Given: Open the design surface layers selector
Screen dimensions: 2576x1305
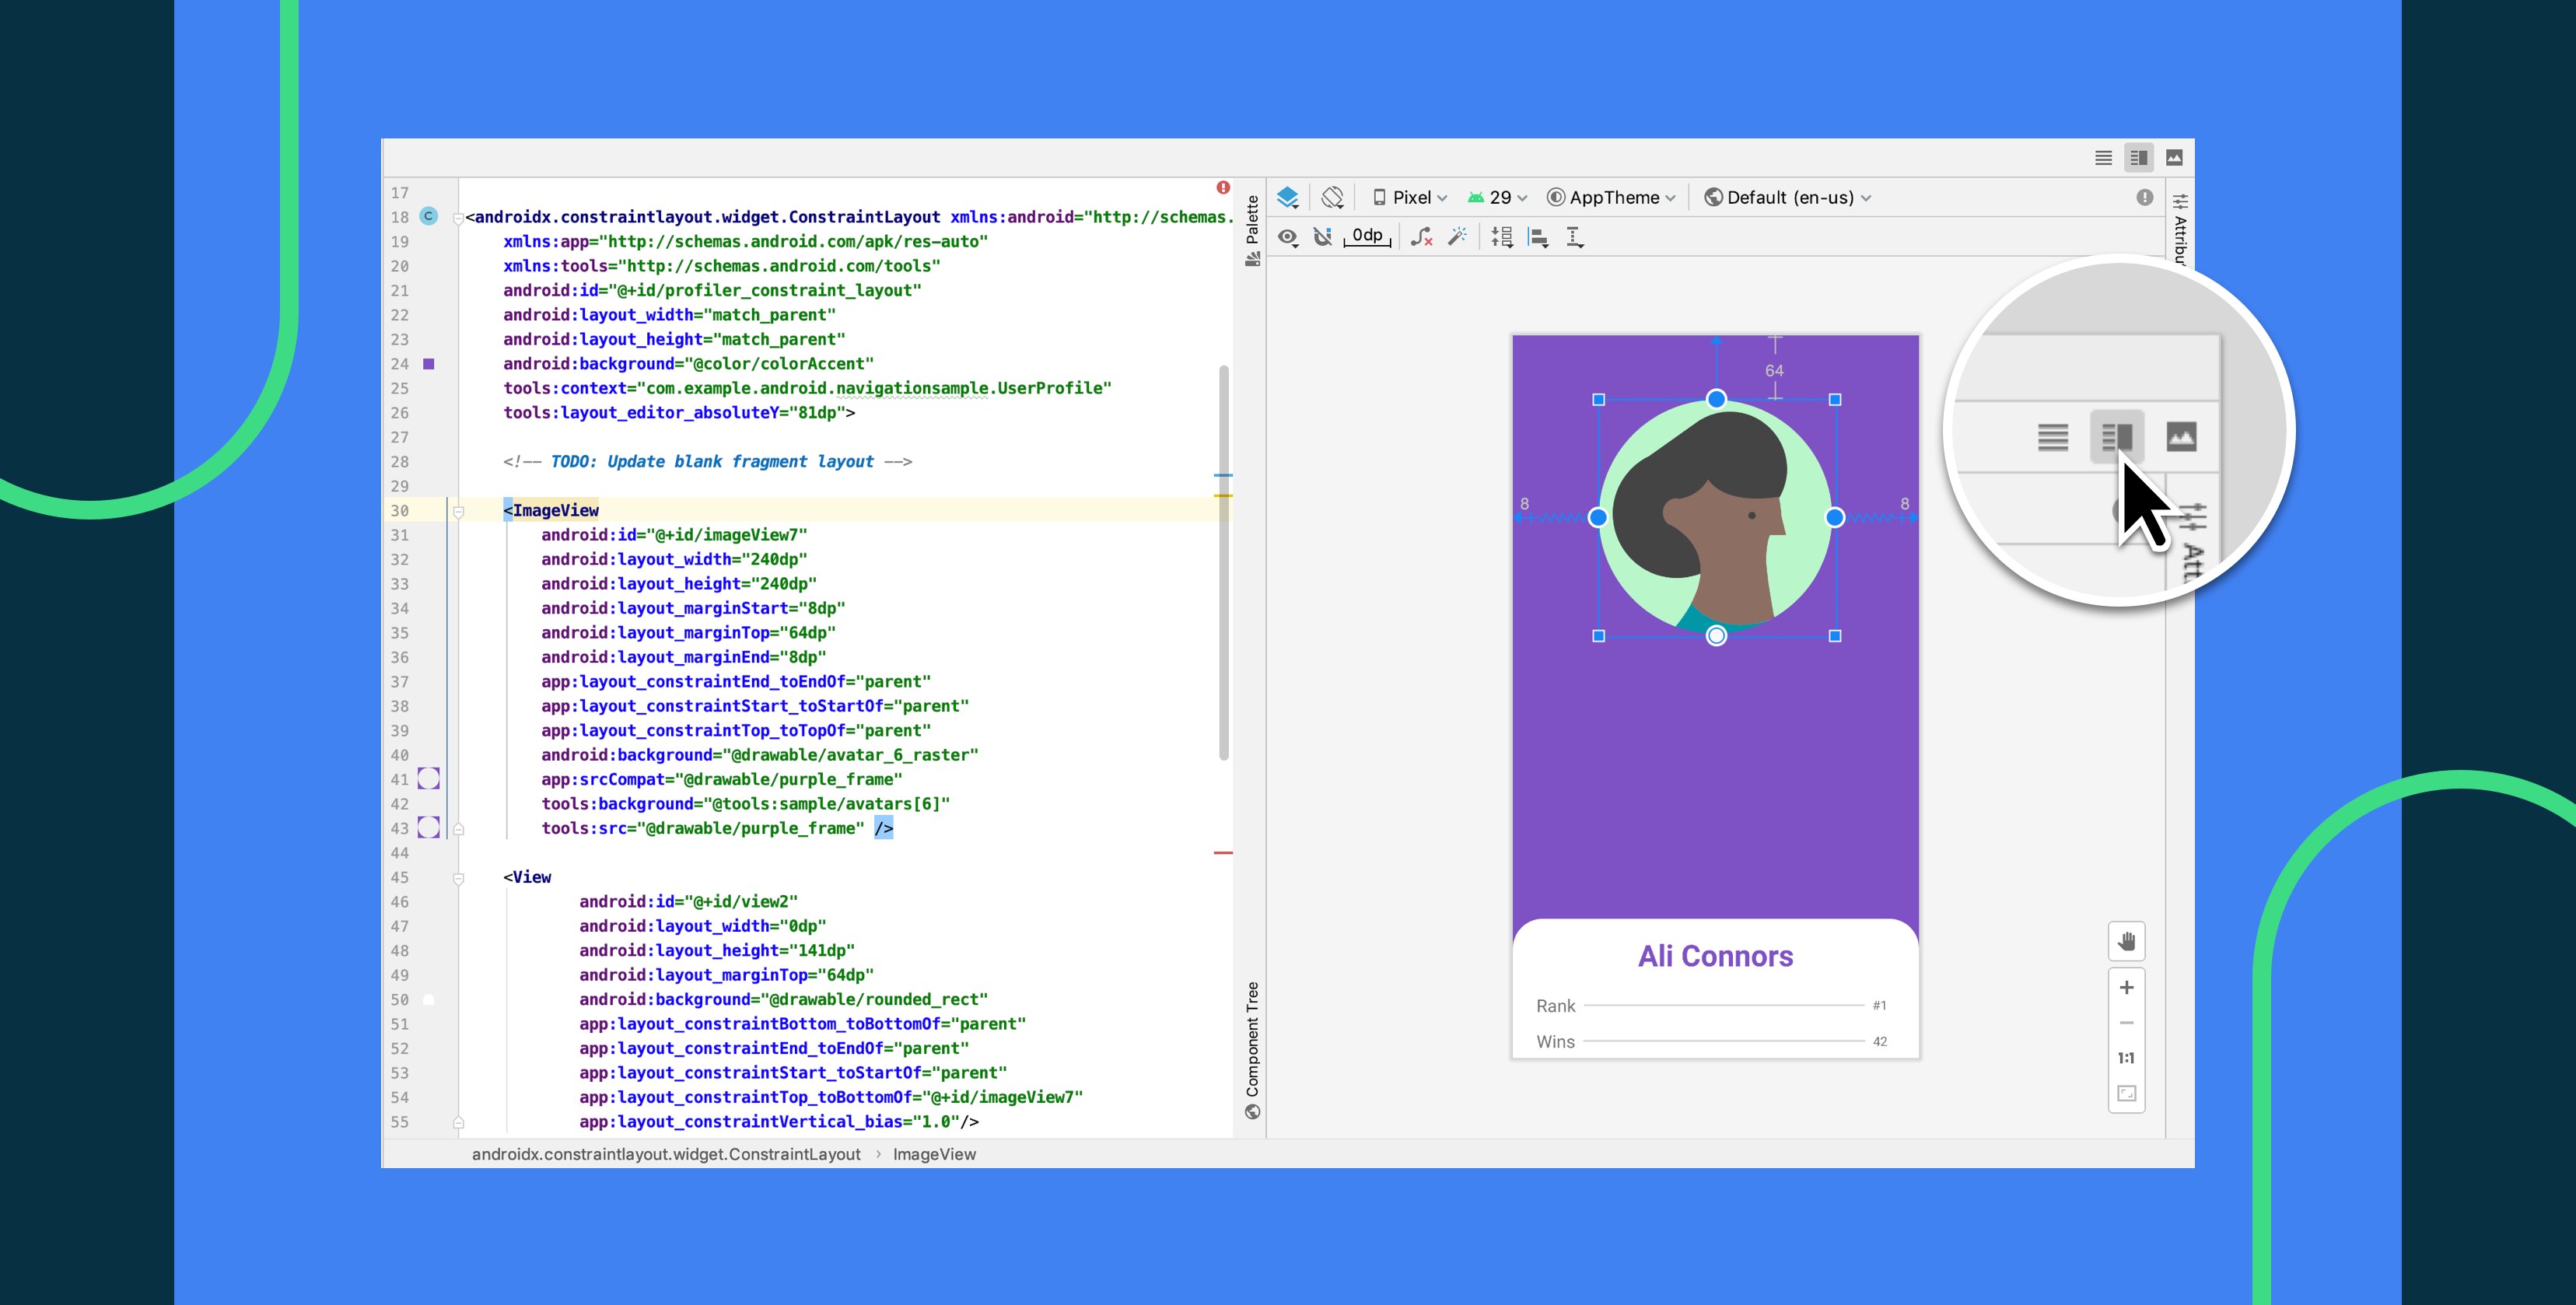Looking at the screenshot, I should pyautogui.click(x=1288, y=197).
